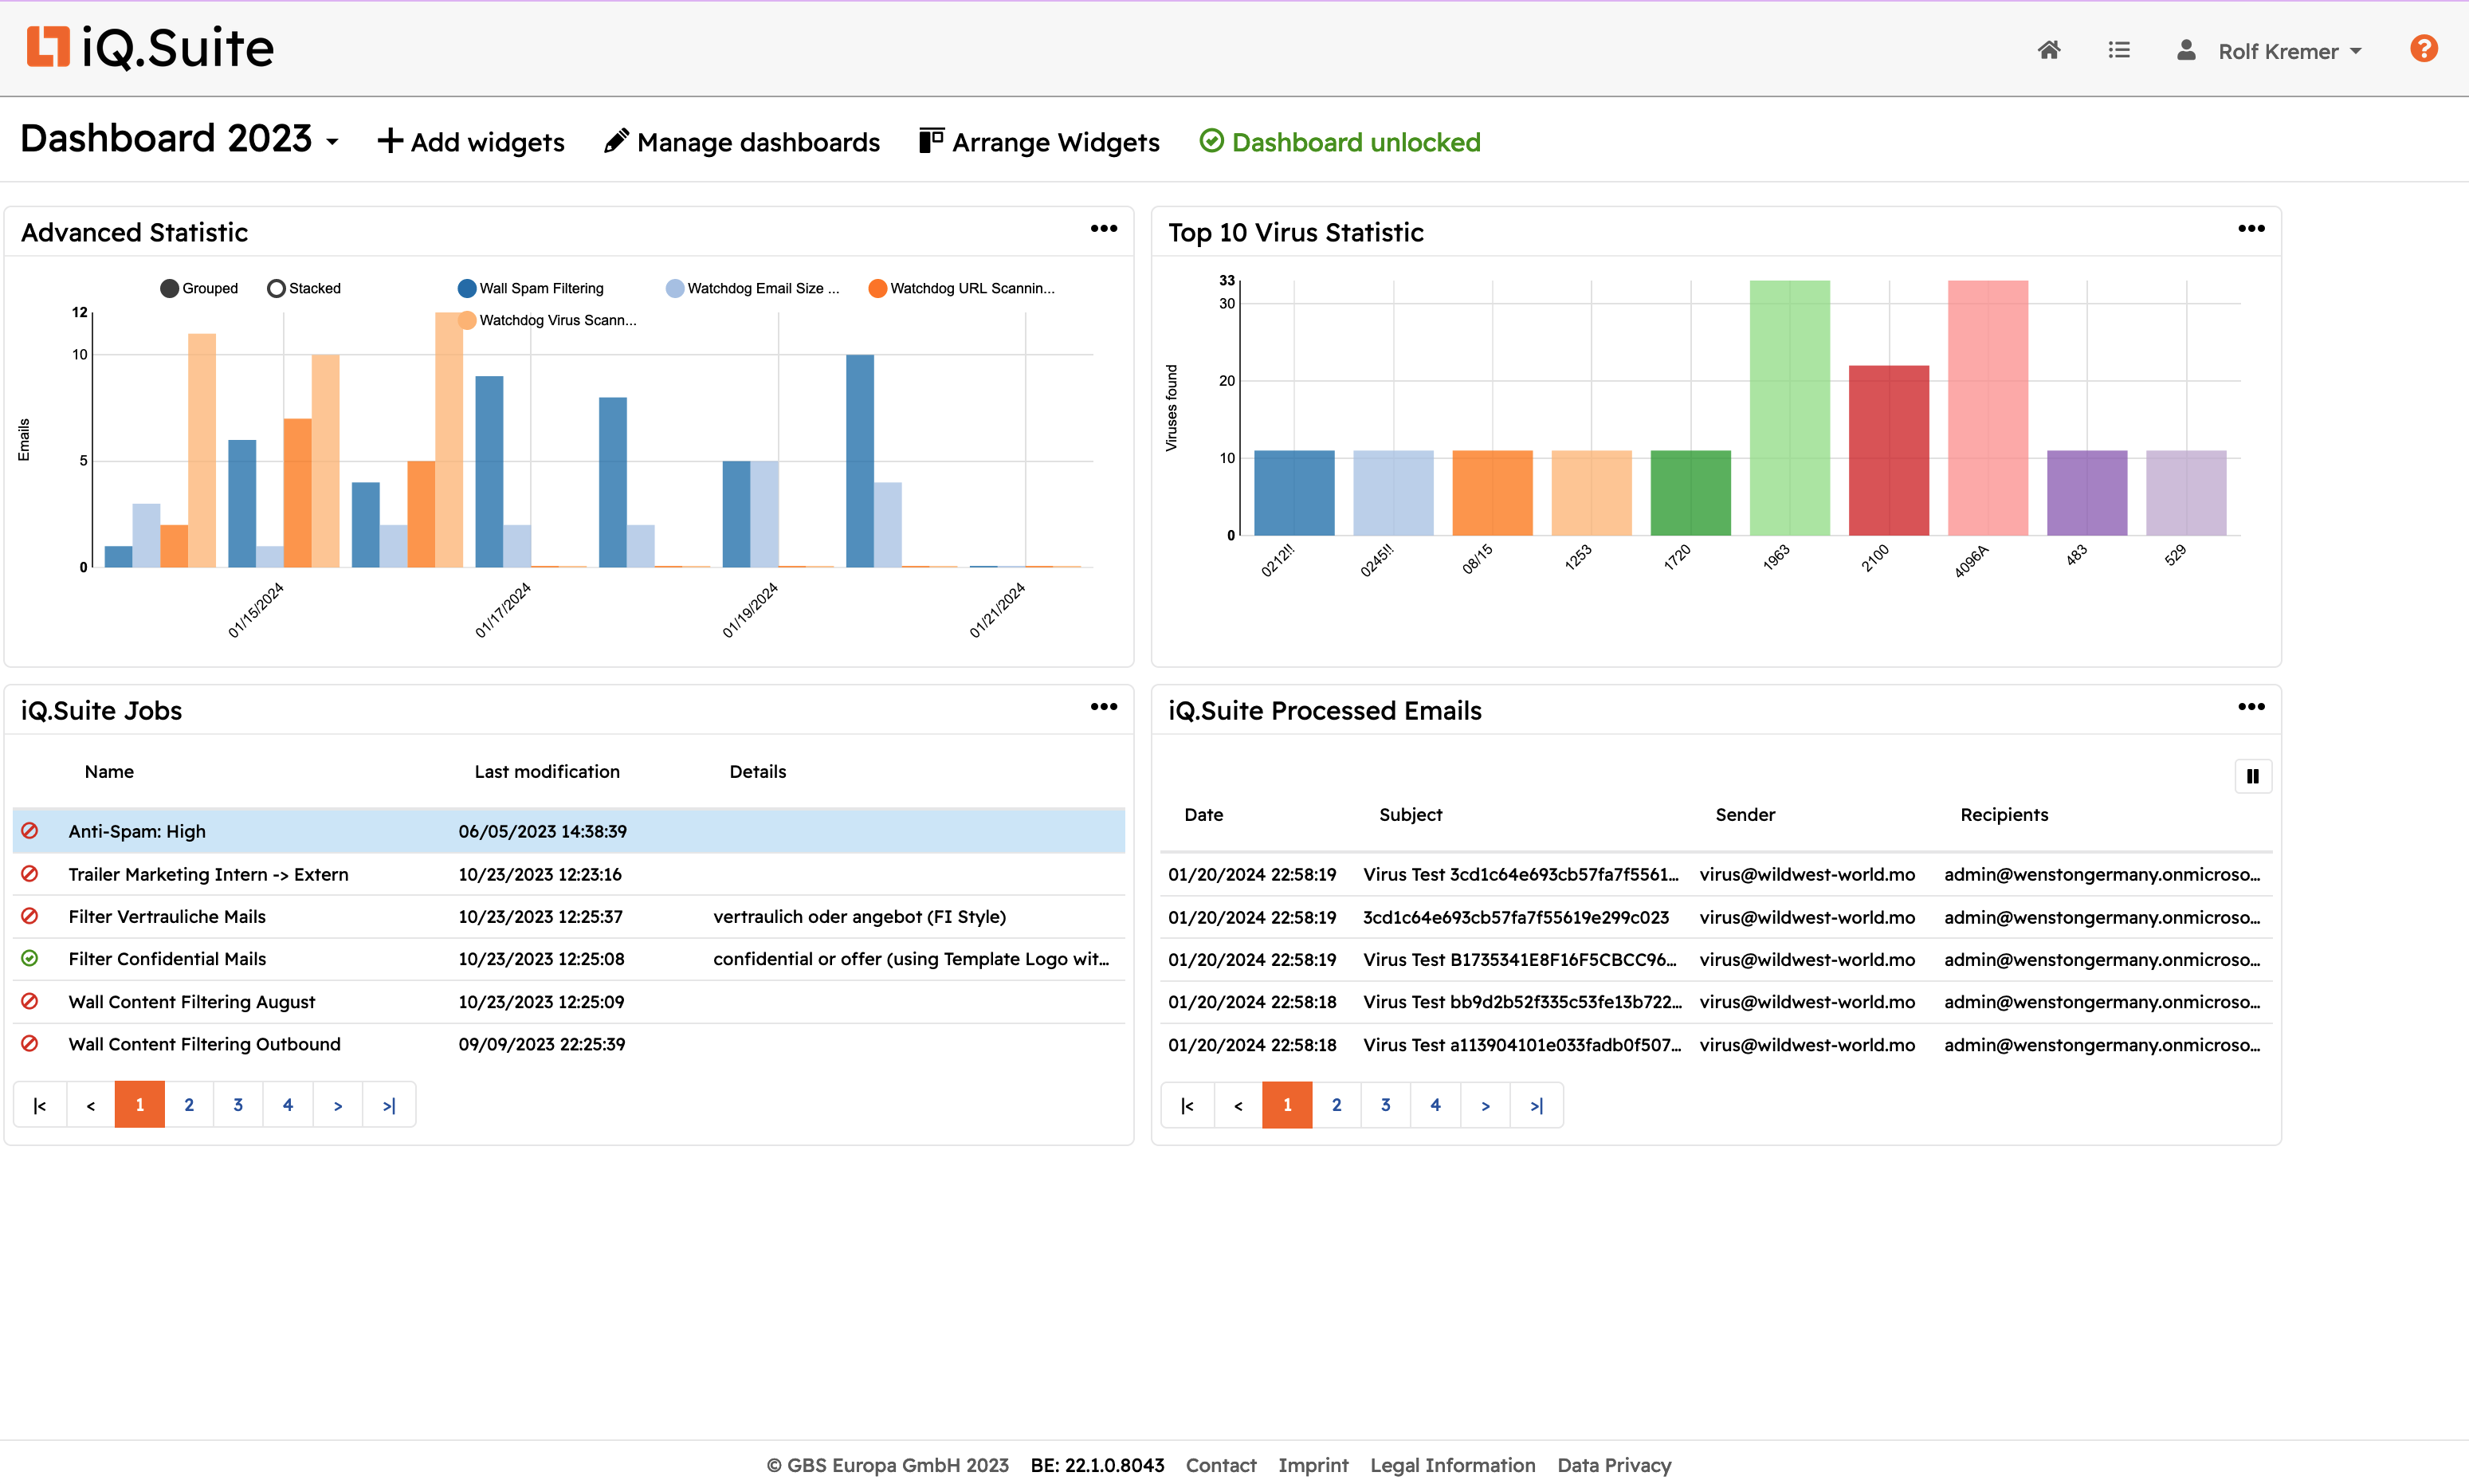
Task: Click status icon for Wall Content Filtering Outbound
Action: [x=30, y=1043]
